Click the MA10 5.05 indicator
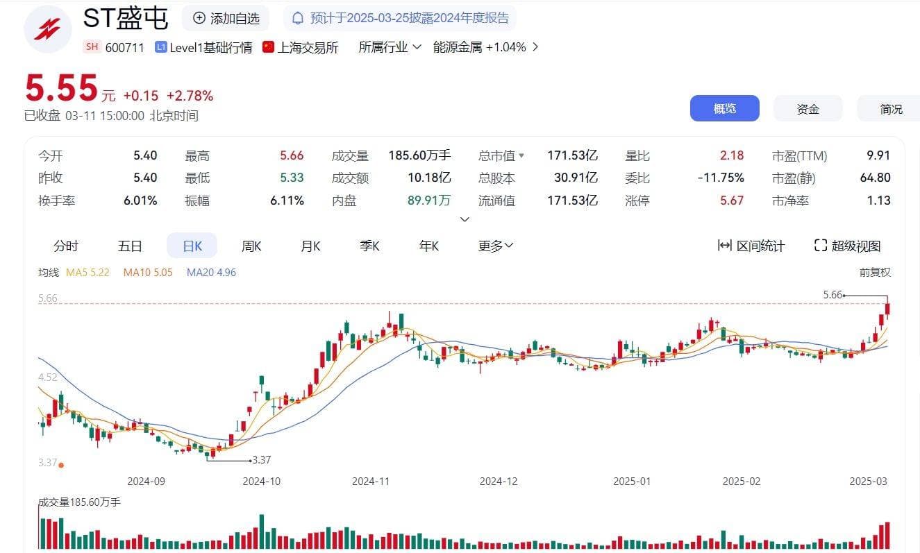Viewport: 920px width, 553px height. coord(148,273)
